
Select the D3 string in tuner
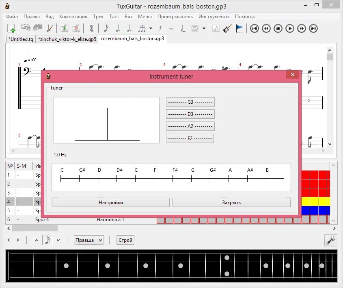click(x=190, y=114)
